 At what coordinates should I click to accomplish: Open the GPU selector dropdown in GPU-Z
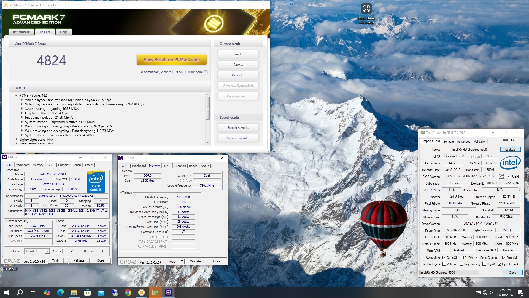click(x=449, y=273)
